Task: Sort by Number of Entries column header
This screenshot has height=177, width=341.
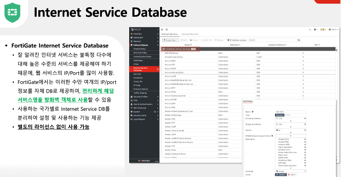Action: (x=277, y=45)
